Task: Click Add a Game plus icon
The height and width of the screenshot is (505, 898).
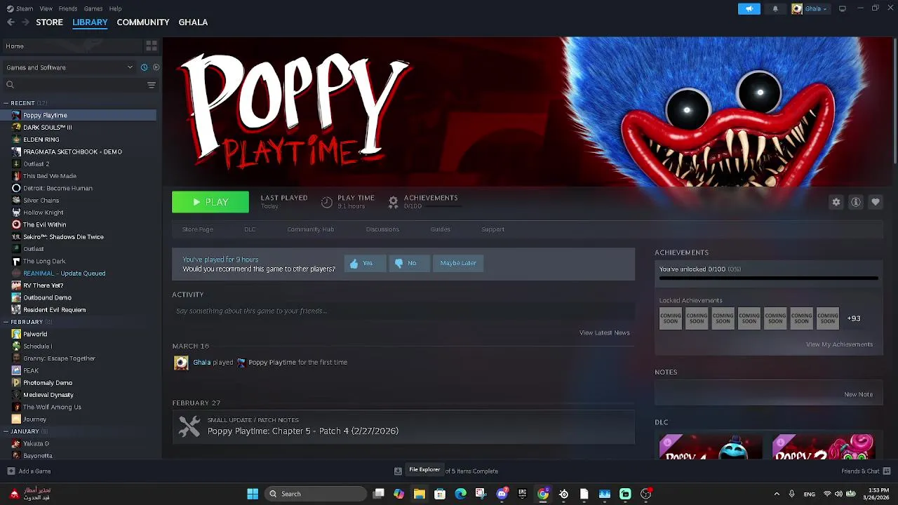Action: [x=11, y=471]
